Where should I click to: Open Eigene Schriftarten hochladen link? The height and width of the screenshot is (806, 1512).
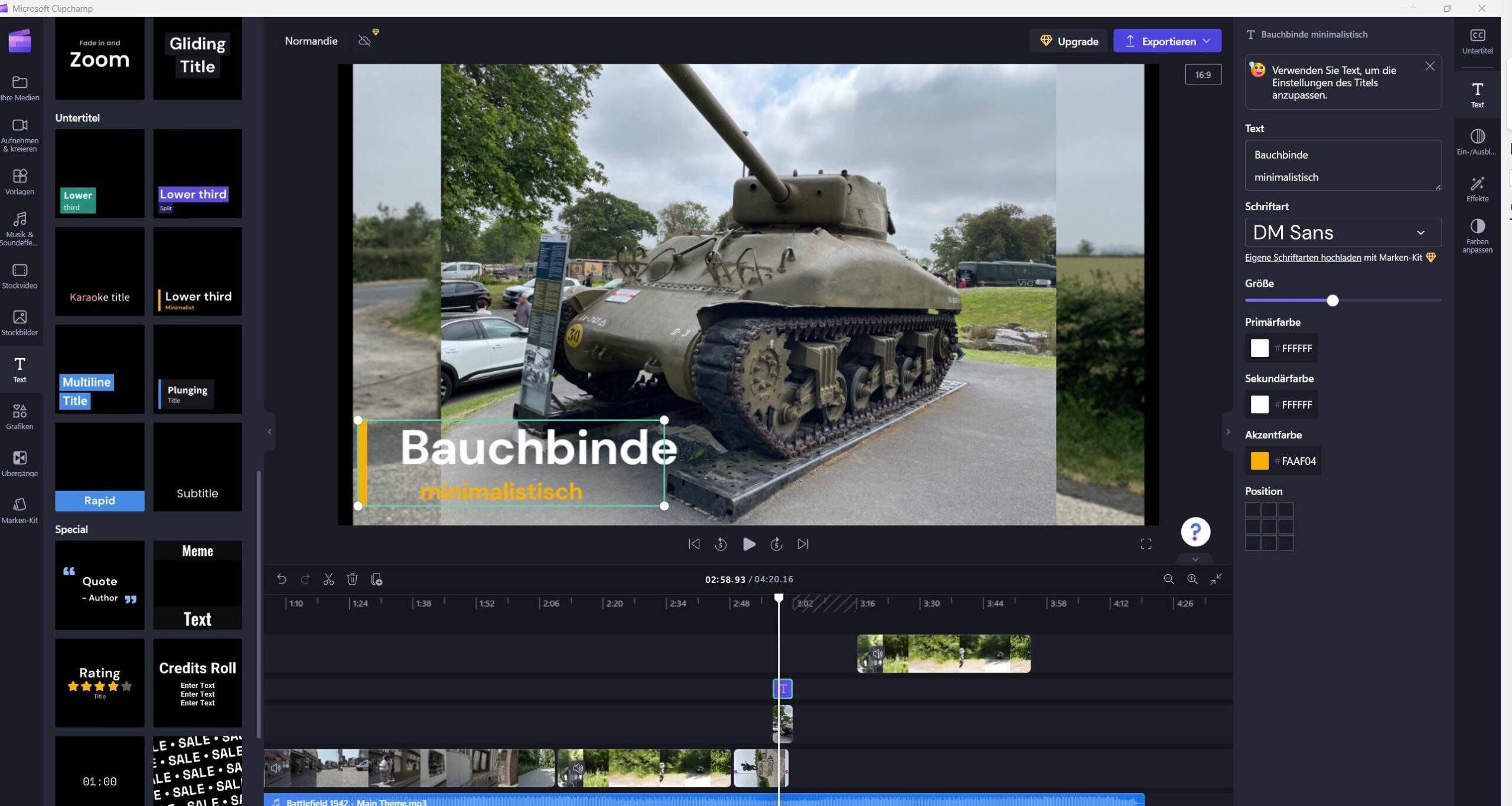[1302, 258]
